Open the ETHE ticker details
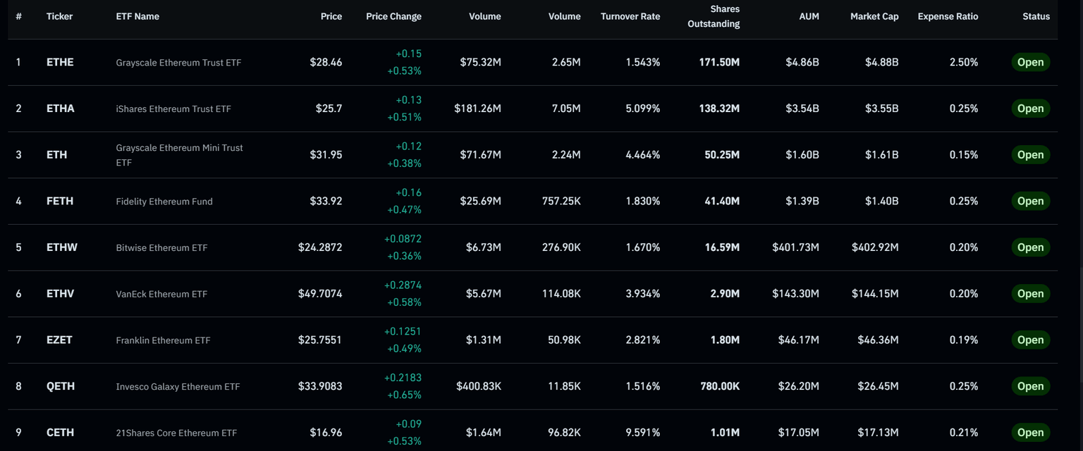The width and height of the screenshot is (1083, 451). click(x=60, y=62)
